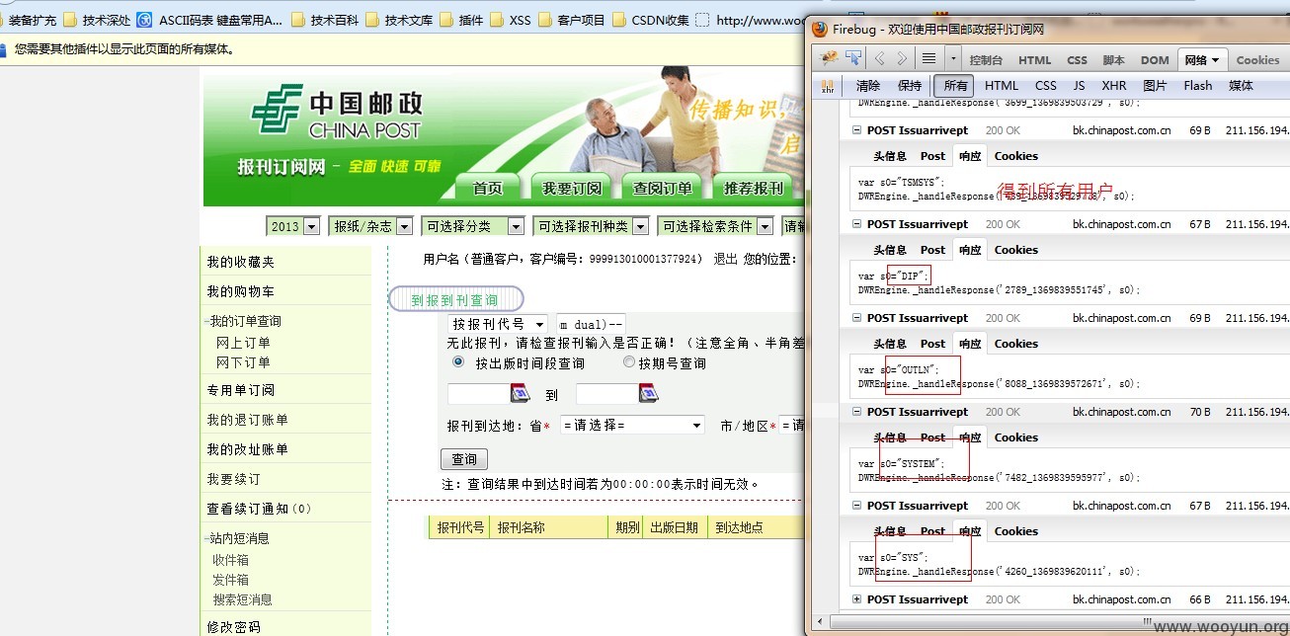Open the 技术深处 bookmark folder
This screenshot has width=1290, height=636.
point(97,20)
